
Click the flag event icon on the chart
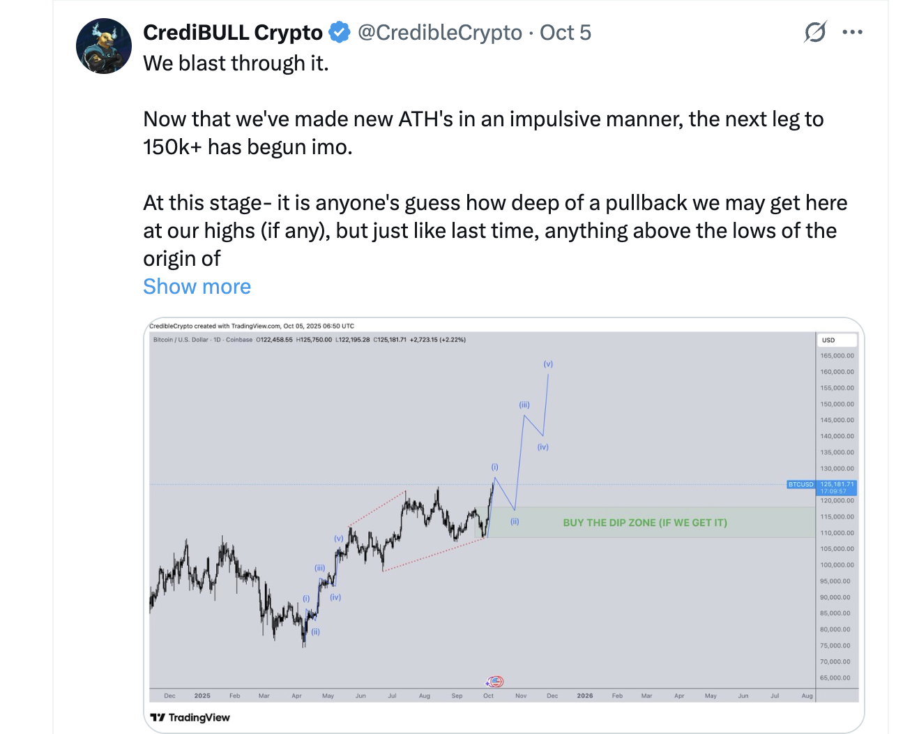click(x=494, y=681)
